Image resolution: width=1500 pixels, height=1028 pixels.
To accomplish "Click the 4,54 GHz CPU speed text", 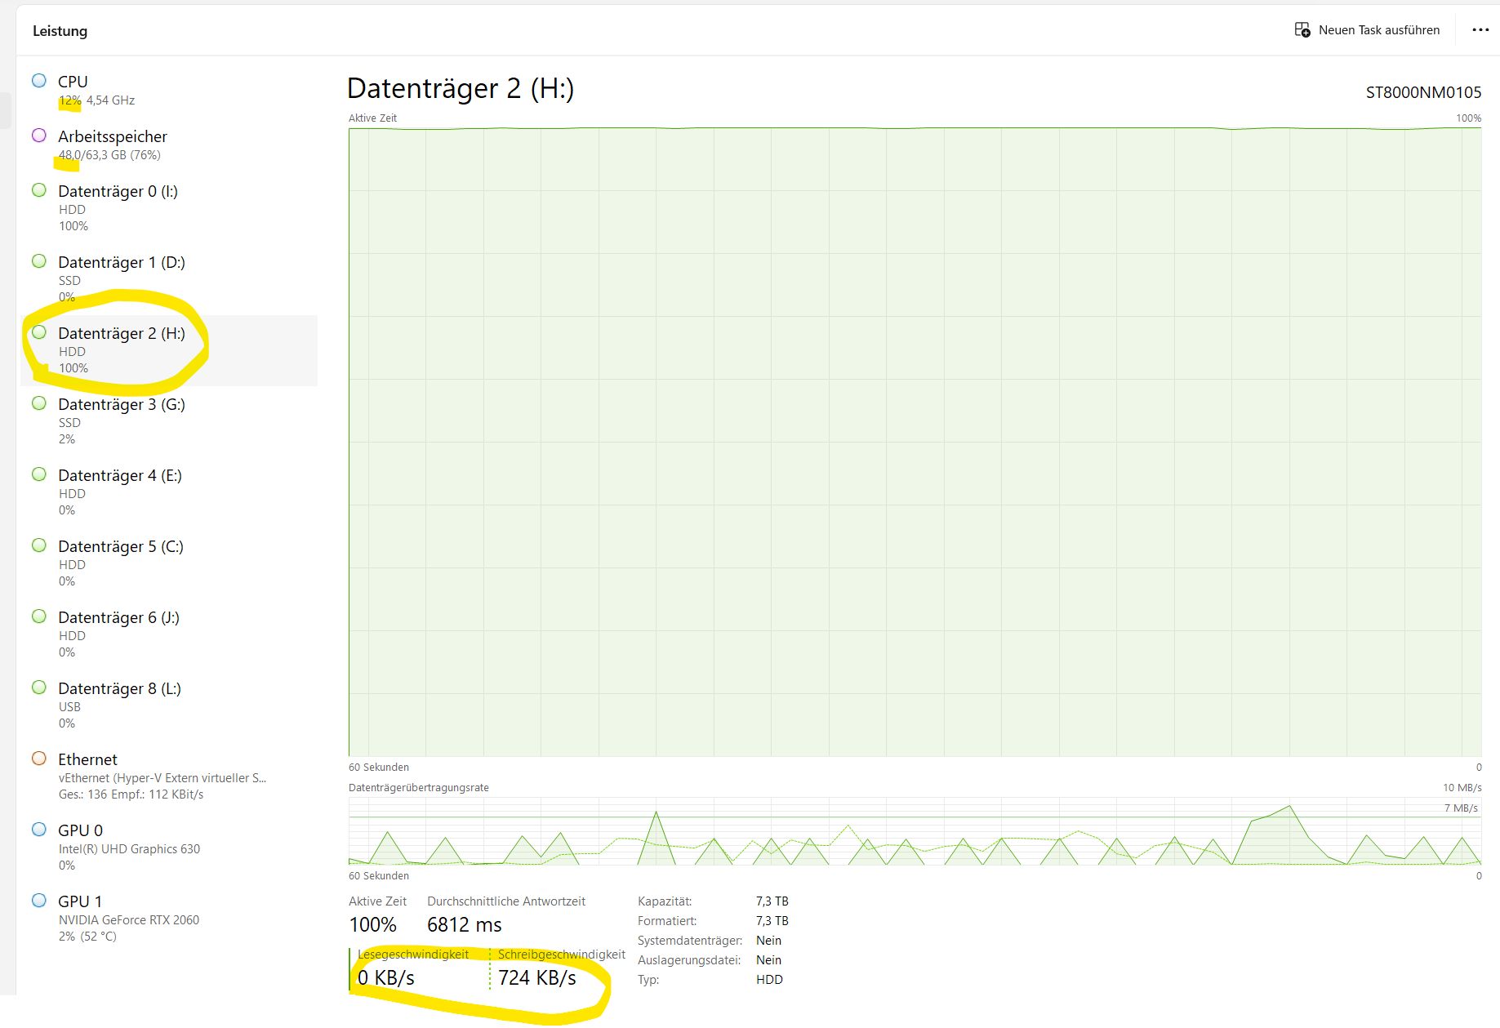I will [x=110, y=100].
